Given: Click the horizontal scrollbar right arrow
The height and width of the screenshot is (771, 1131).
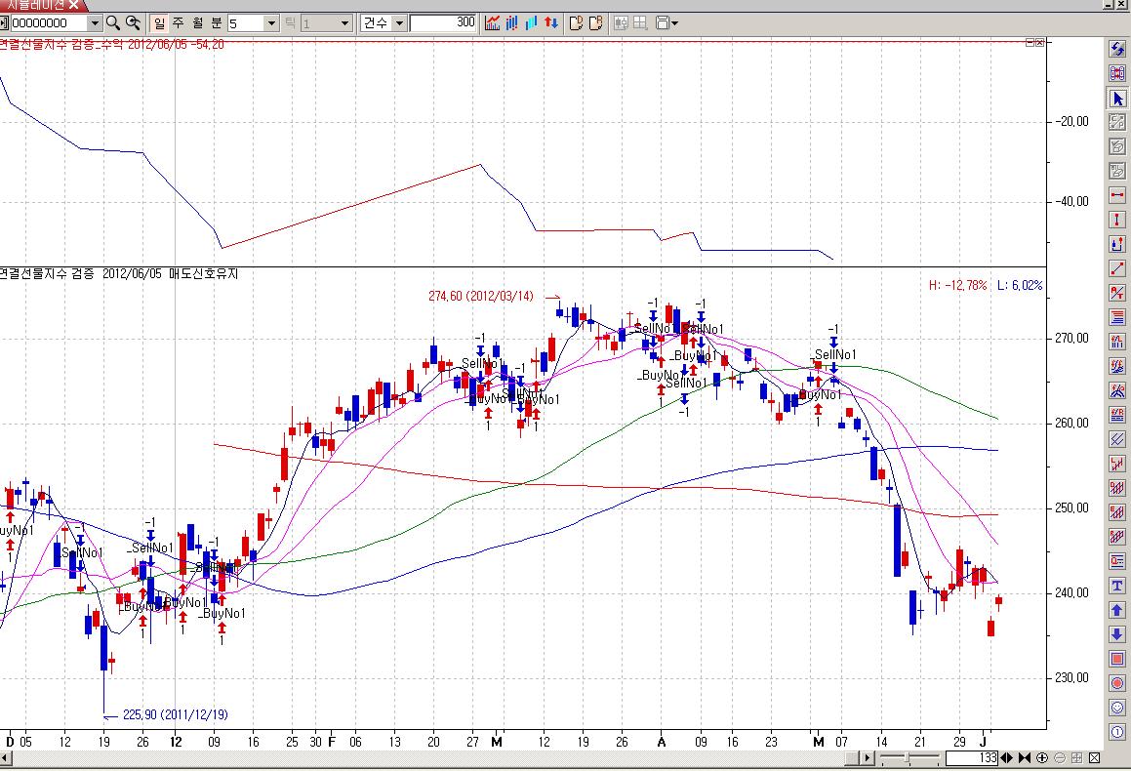Looking at the screenshot, I should coord(868,758).
